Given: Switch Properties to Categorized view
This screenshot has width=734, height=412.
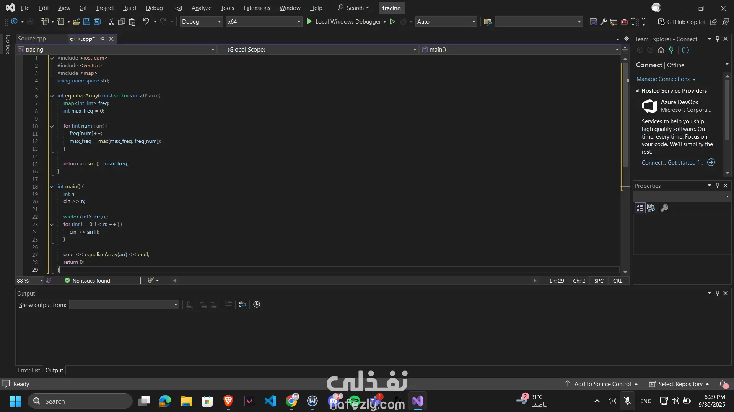Looking at the screenshot, I should coord(640,208).
